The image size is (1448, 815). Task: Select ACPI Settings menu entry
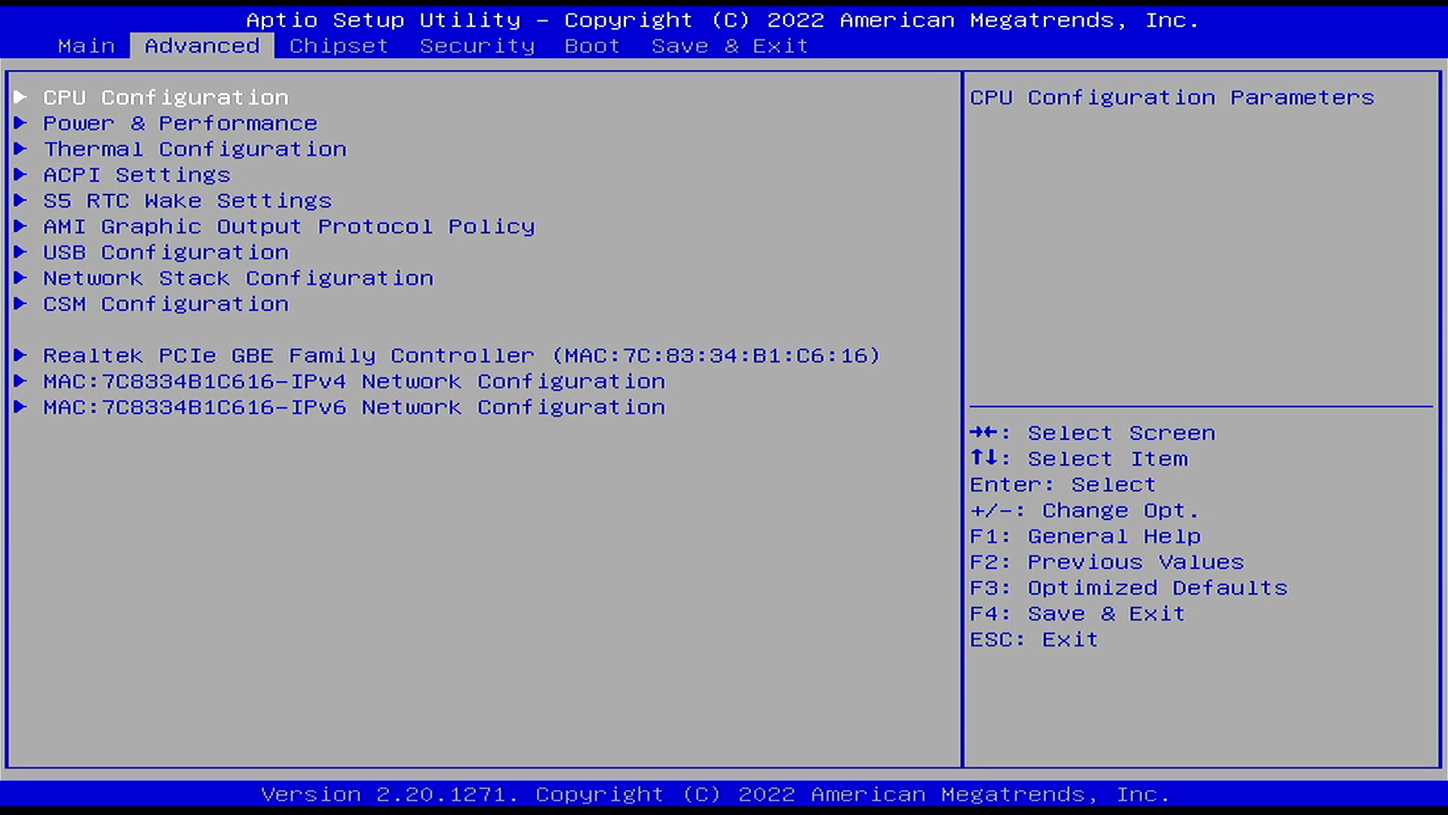137,174
